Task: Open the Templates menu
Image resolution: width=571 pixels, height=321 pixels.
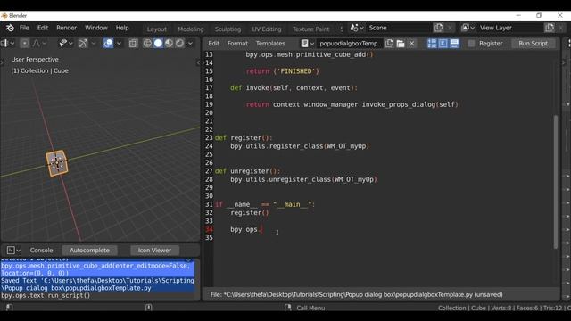Action: click(270, 44)
